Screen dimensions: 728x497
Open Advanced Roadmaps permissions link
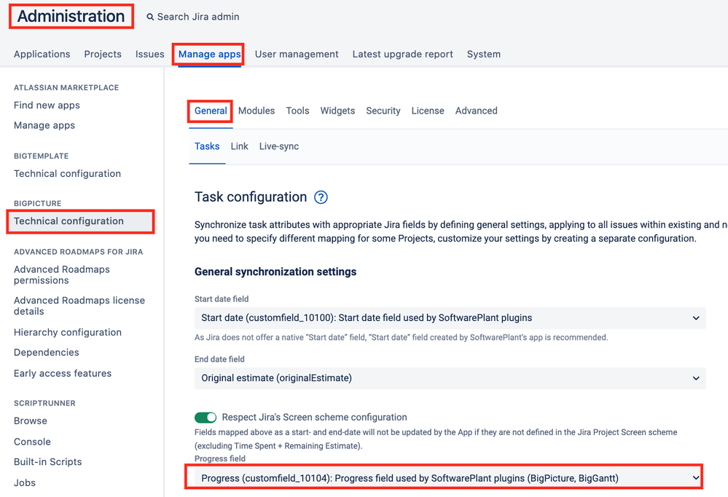pos(62,275)
